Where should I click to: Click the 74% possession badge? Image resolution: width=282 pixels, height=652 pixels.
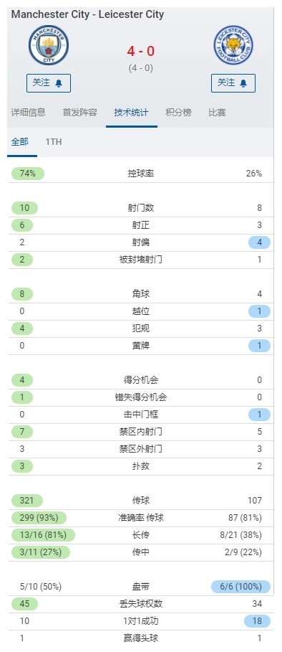tap(27, 174)
